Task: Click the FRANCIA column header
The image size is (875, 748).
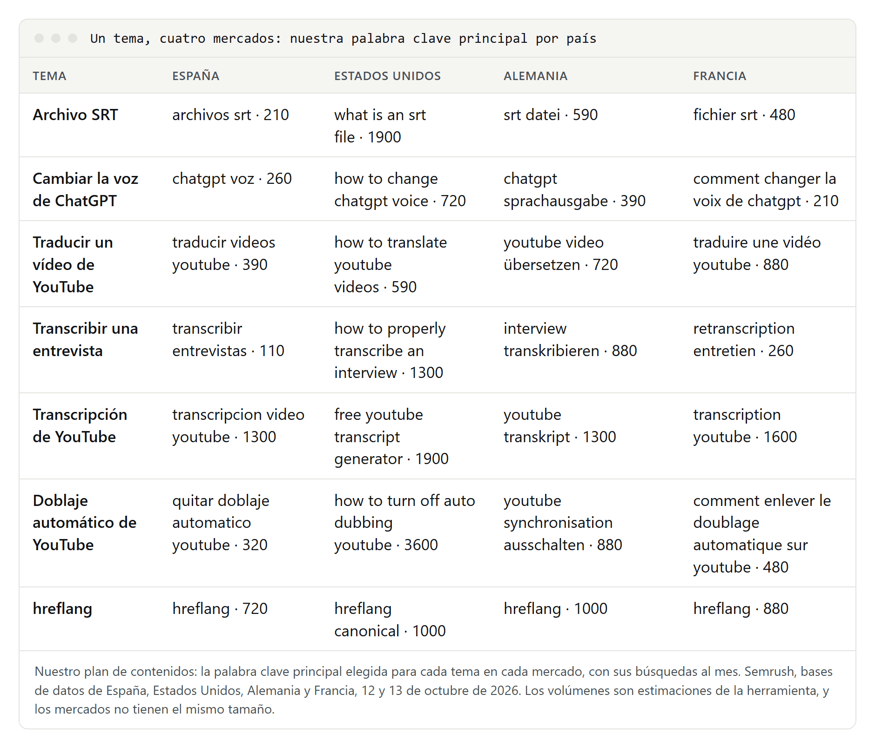Action: (720, 76)
